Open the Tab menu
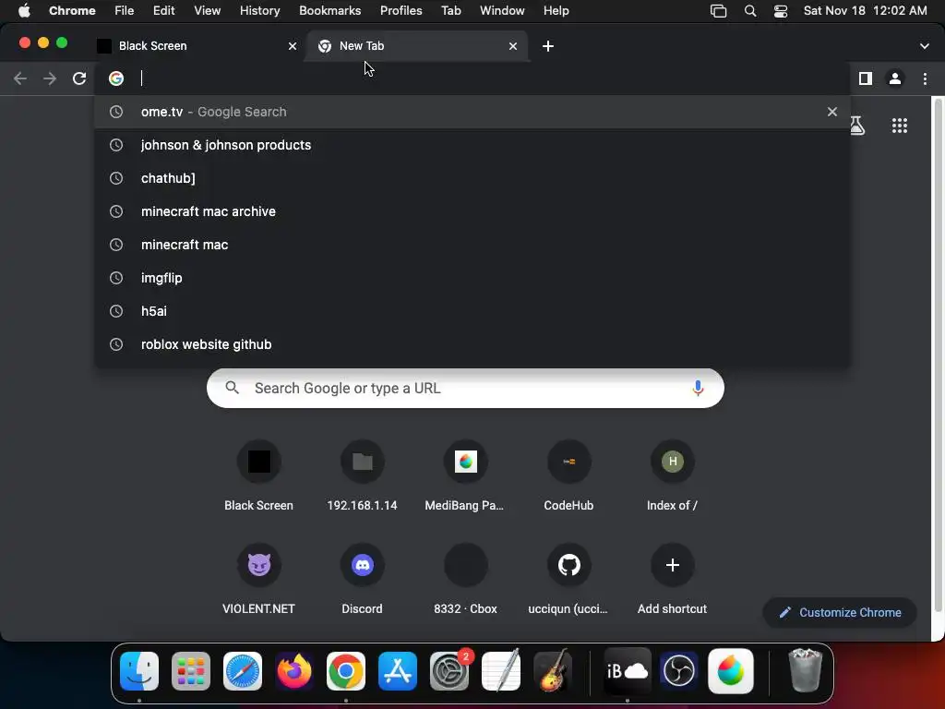945x709 pixels. pos(450,10)
